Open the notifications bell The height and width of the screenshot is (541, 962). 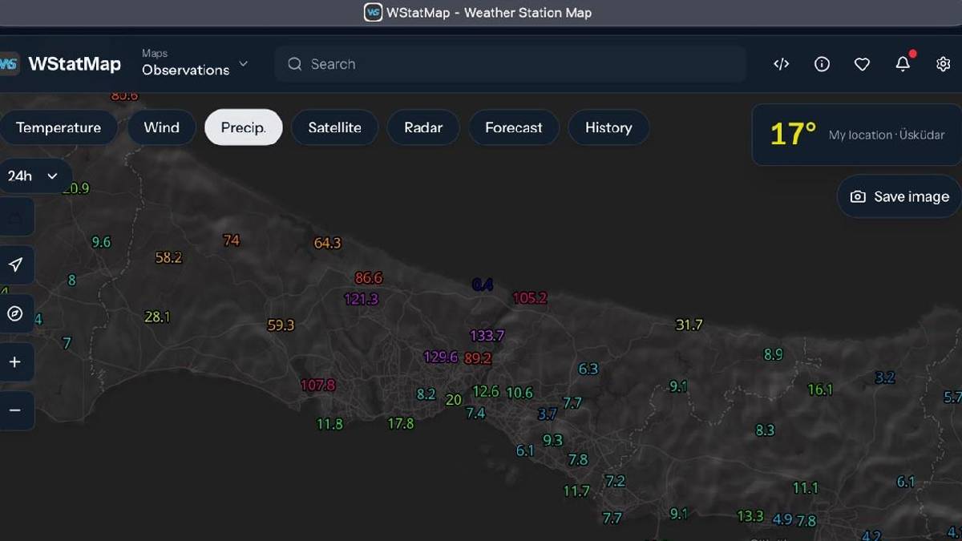point(903,64)
